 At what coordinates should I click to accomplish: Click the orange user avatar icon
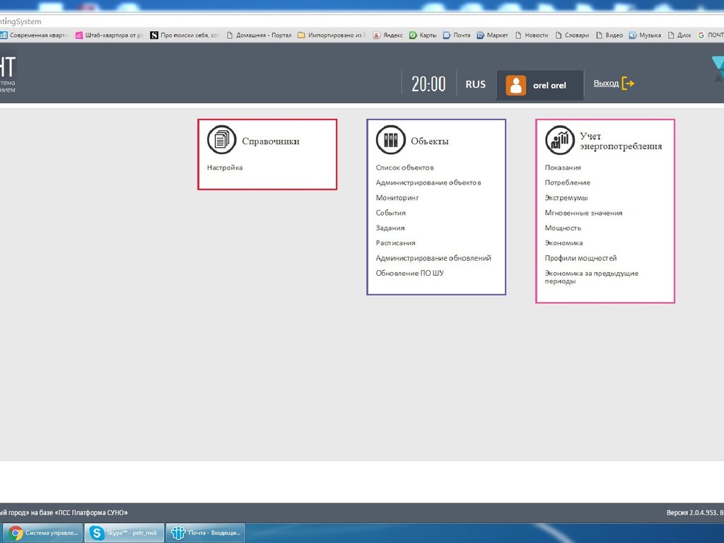(516, 85)
